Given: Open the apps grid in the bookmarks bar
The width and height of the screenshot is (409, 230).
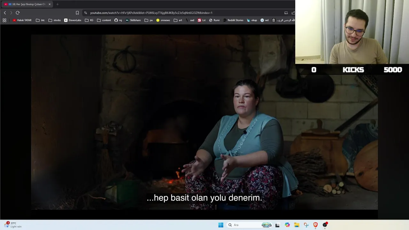Looking at the screenshot, I should click(4, 20).
